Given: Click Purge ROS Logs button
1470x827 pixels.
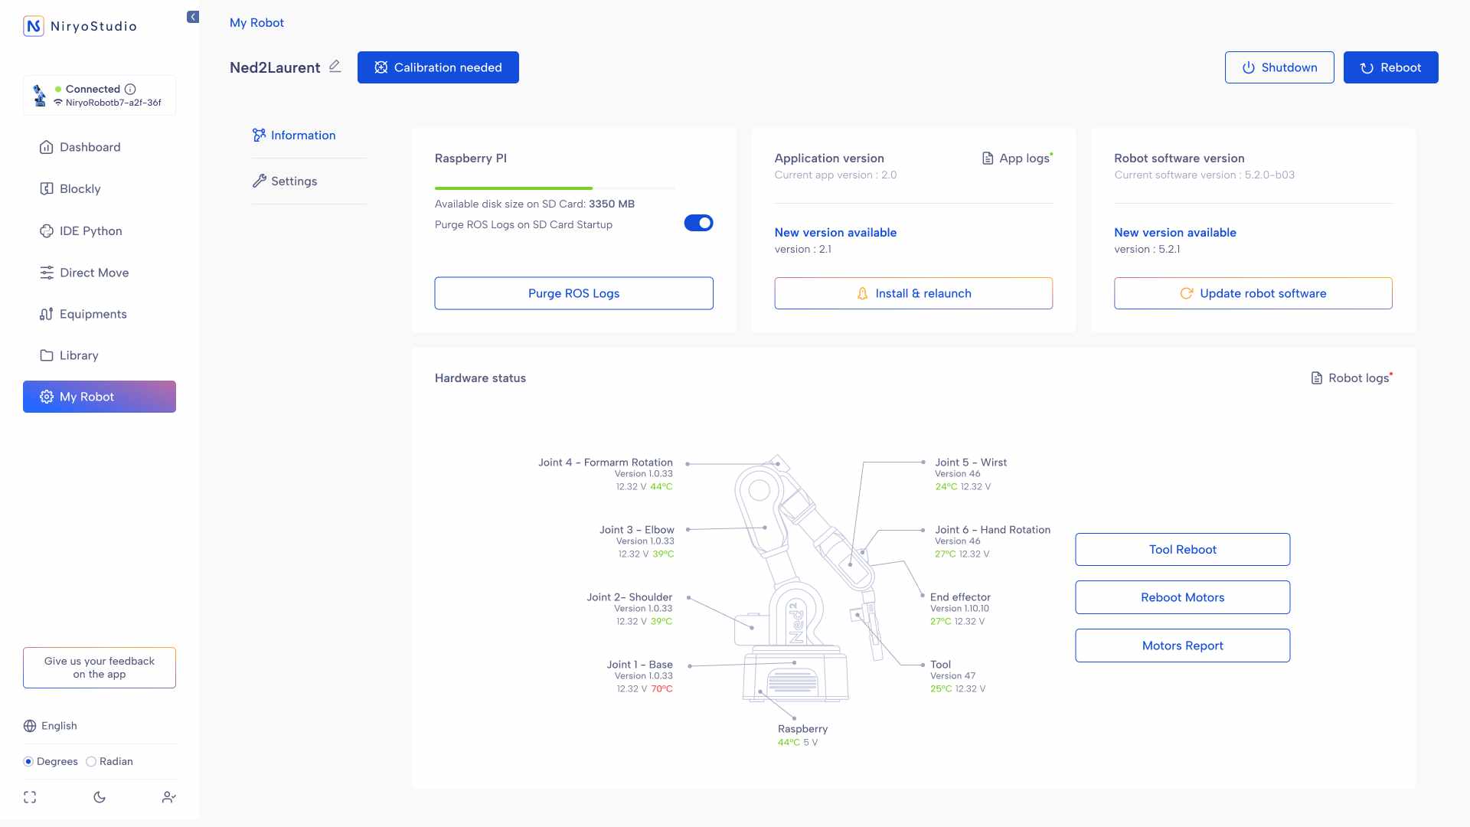Looking at the screenshot, I should [x=573, y=293].
